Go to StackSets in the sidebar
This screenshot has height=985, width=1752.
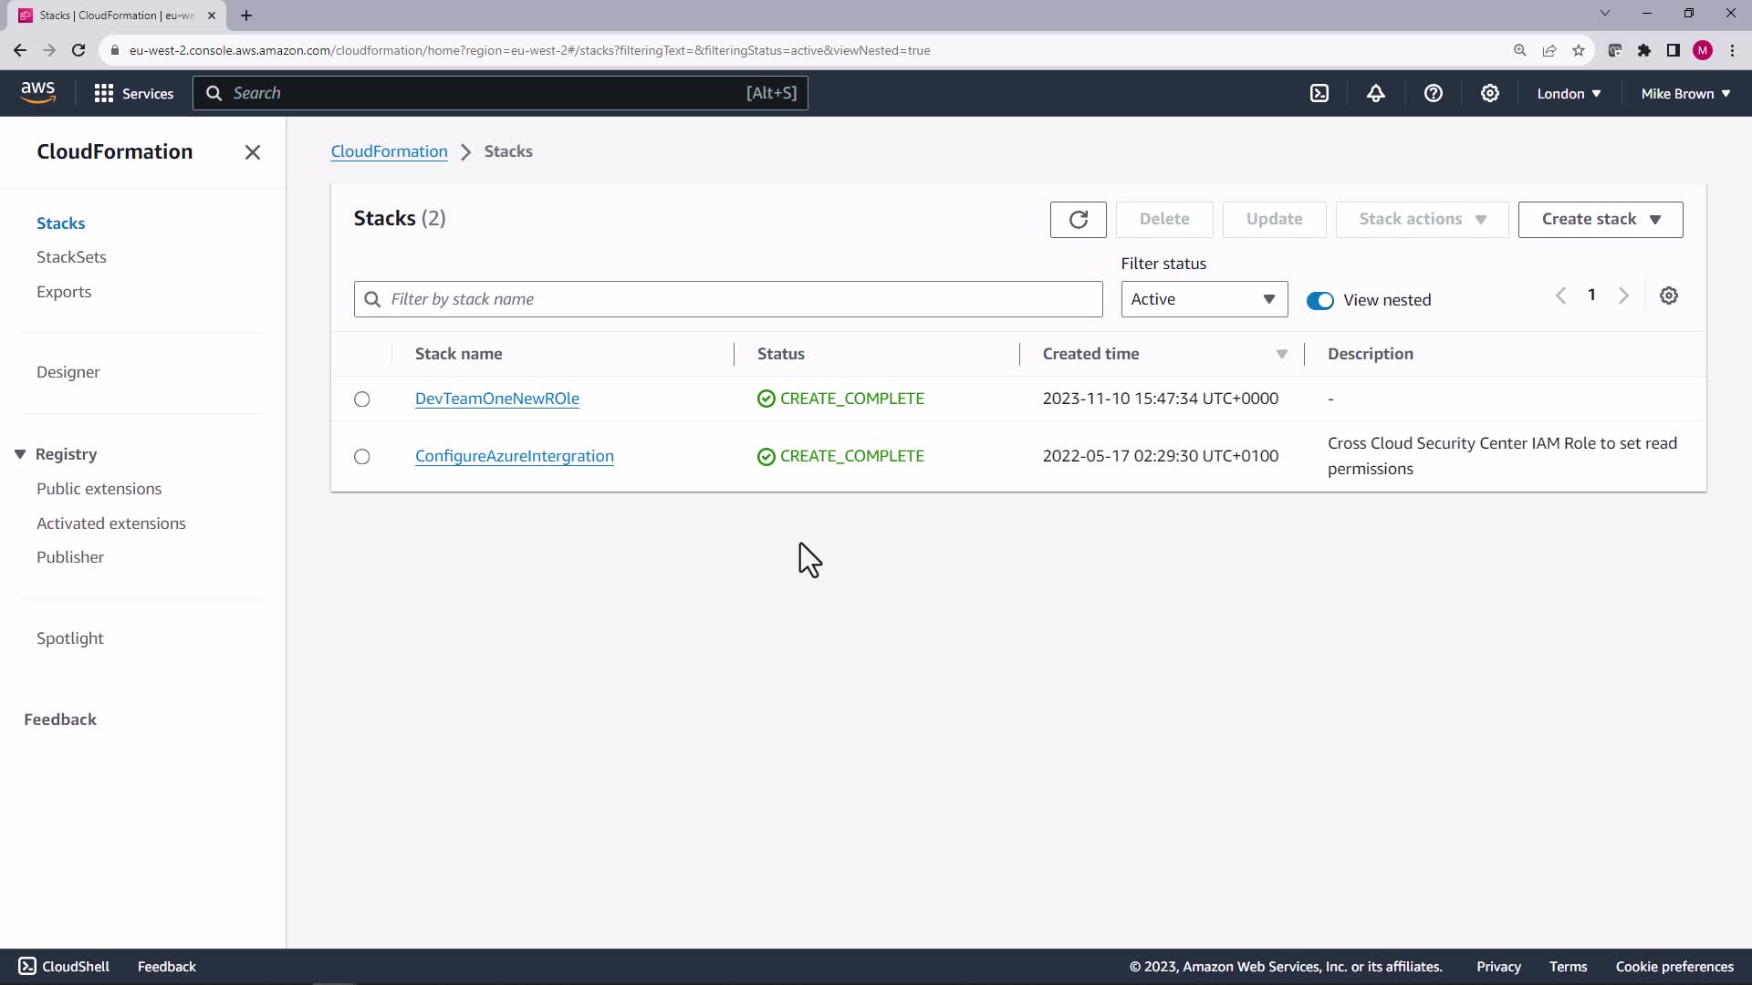pos(71,257)
